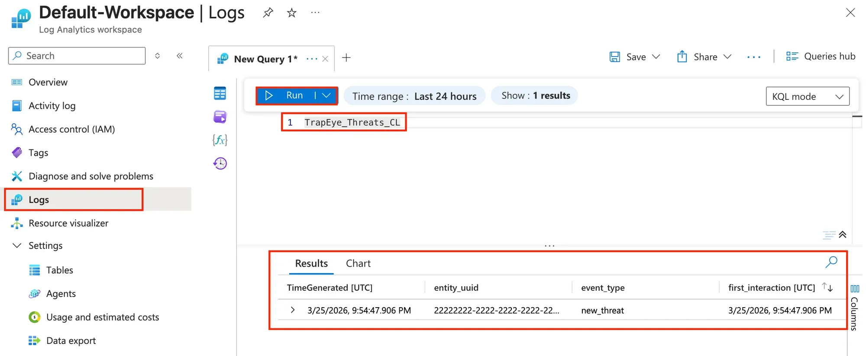Image resolution: width=866 pixels, height=356 pixels.
Task: Close the New Query 1 tab
Action: pyautogui.click(x=325, y=59)
